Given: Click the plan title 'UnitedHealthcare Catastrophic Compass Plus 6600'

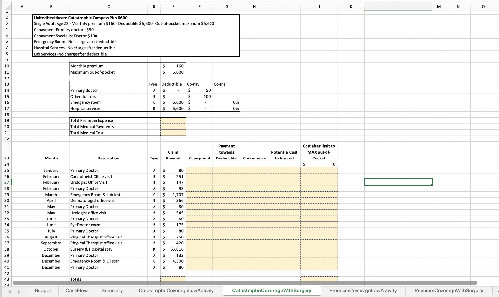Looking at the screenshot, I should click(x=80, y=18).
